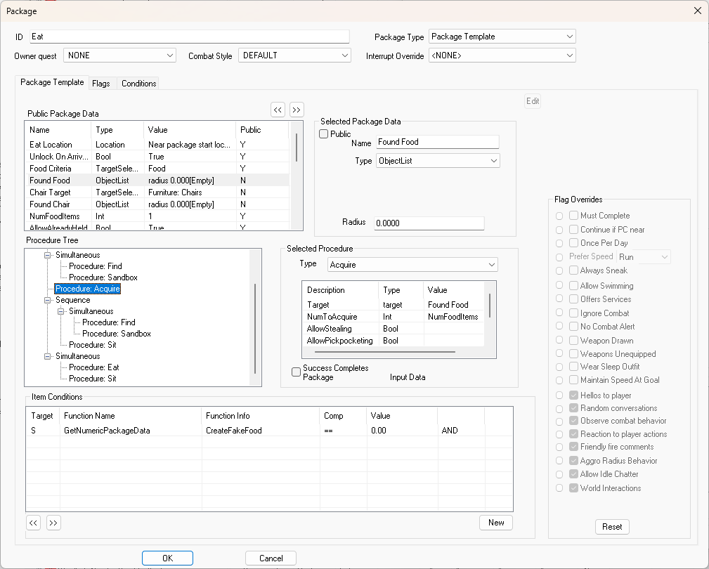Open the Prefer Speed Run dropdown
The height and width of the screenshot is (569, 709).
click(x=644, y=256)
